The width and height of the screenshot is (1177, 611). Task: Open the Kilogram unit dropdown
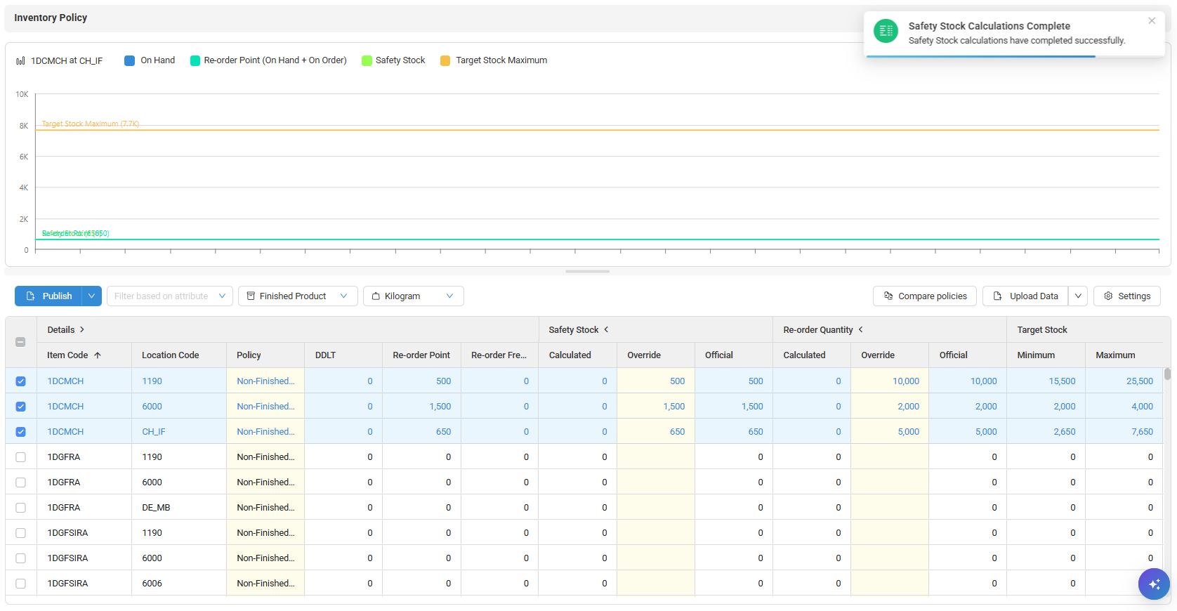pos(414,296)
